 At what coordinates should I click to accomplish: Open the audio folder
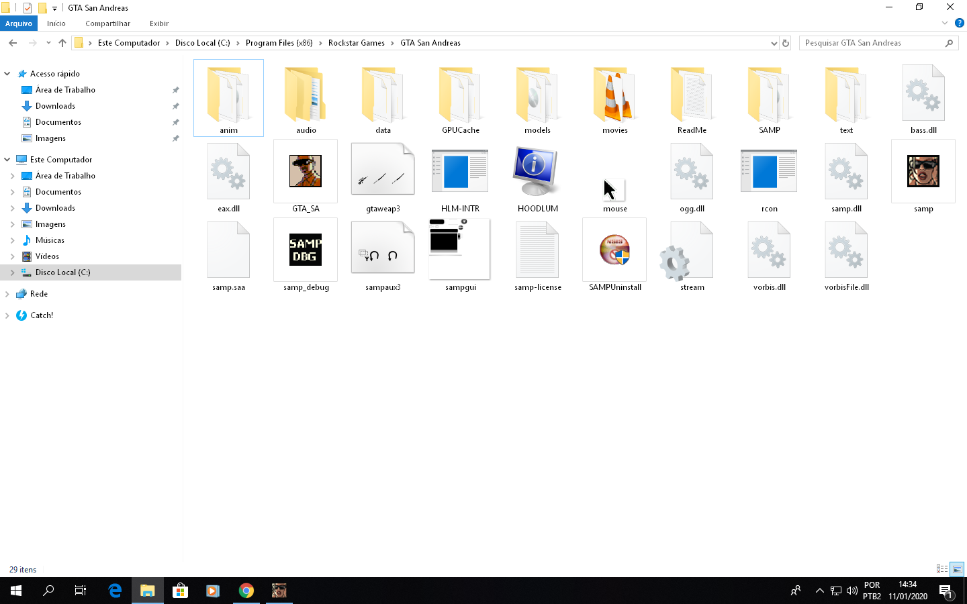[306, 98]
